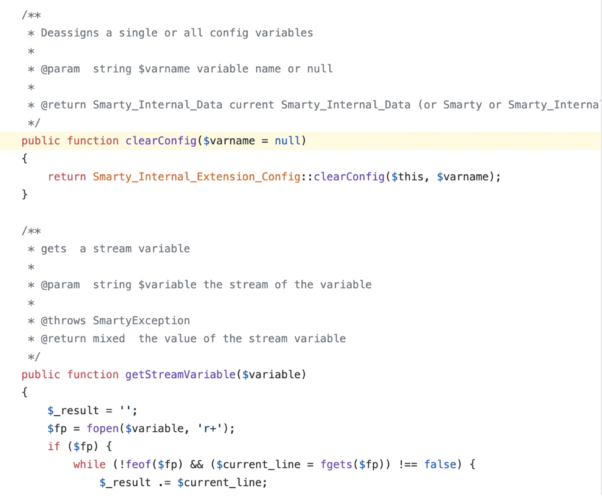Click the null default value keyword
The width and height of the screenshot is (602, 499).
287,141
